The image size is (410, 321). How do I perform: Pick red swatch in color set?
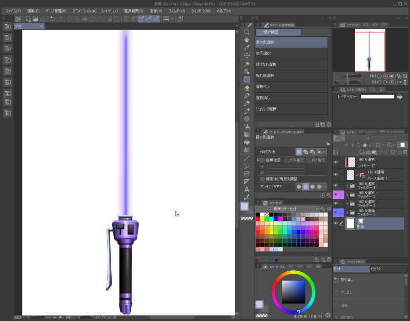258,219
